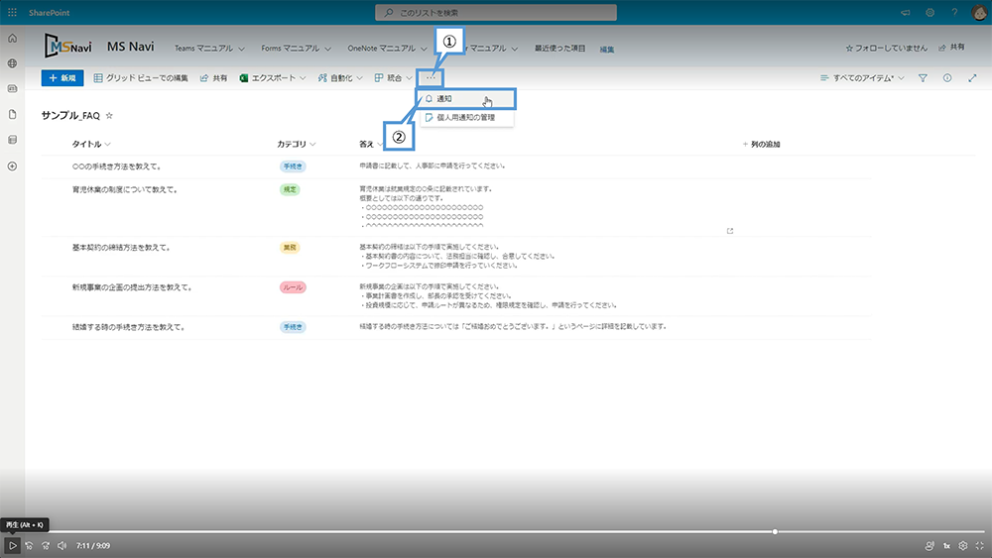Open the 自動化 dropdown
This screenshot has width=992, height=558.
340,78
